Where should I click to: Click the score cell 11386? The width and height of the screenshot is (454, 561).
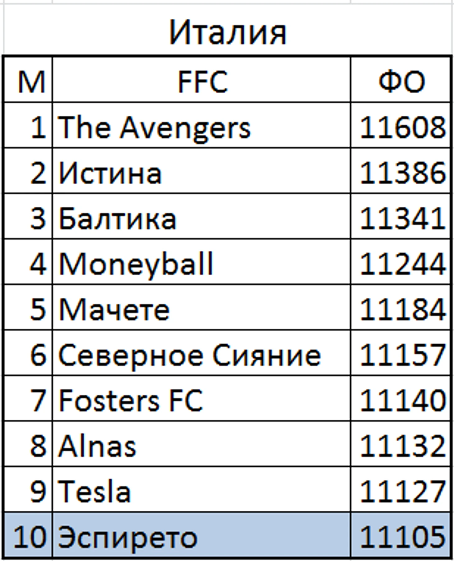tap(401, 171)
